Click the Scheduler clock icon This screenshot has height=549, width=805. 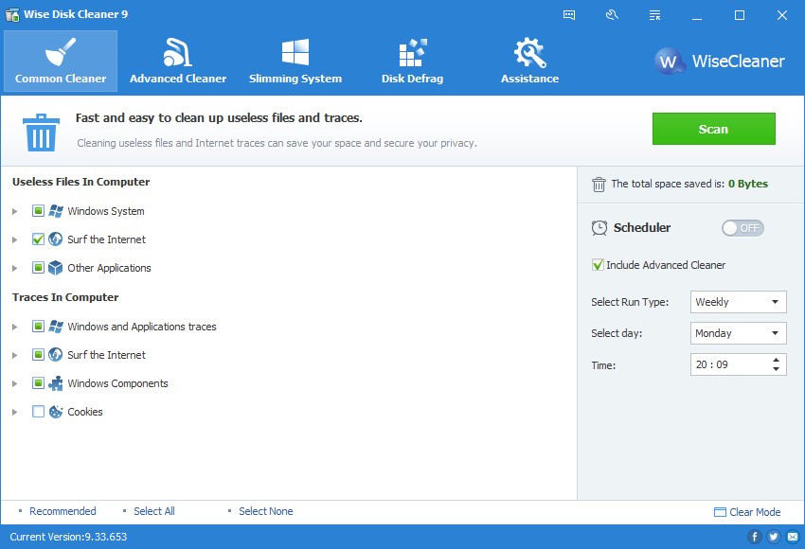(x=599, y=227)
